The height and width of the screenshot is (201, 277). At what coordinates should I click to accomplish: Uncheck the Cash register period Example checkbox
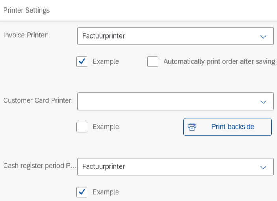click(82, 192)
